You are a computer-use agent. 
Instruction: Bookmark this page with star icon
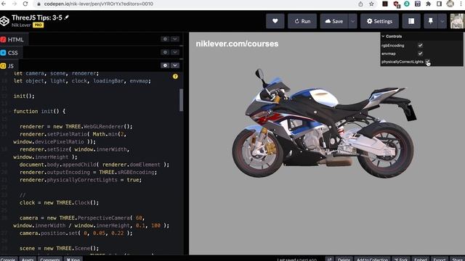371,4
